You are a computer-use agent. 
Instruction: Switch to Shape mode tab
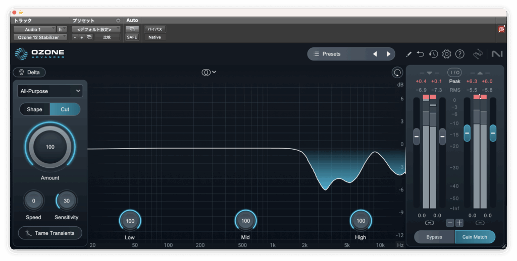(x=35, y=109)
